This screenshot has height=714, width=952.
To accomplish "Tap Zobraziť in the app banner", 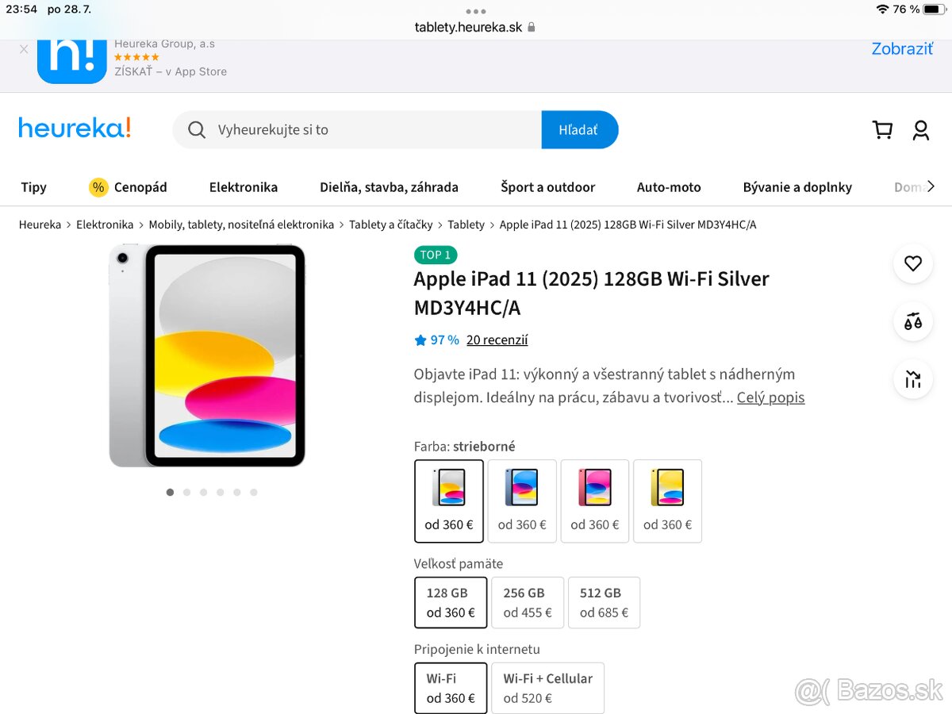I will [x=902, y=48].
